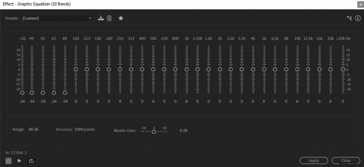Screen dimensions: 364x167
Task: Click the -24 value under the 50 band
Action: click(x=43, y=102)
